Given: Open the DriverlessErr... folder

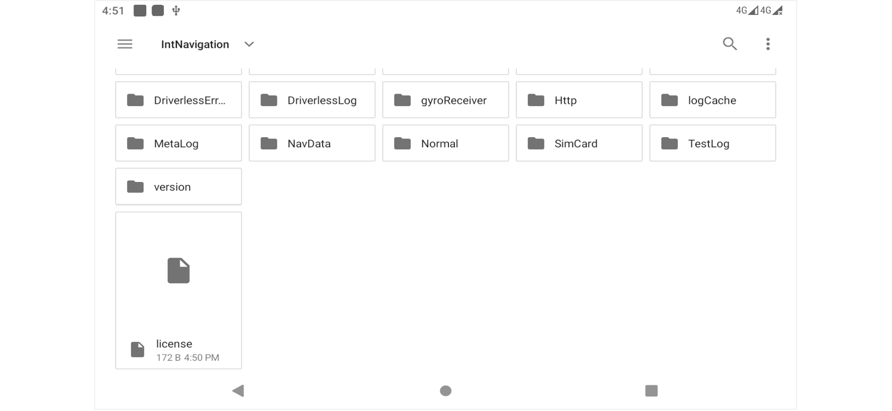Looking at the screenshot, I should pos(178,100).
